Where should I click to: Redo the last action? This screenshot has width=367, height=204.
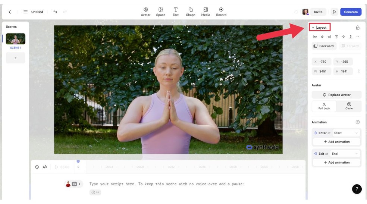coord(65,12)
